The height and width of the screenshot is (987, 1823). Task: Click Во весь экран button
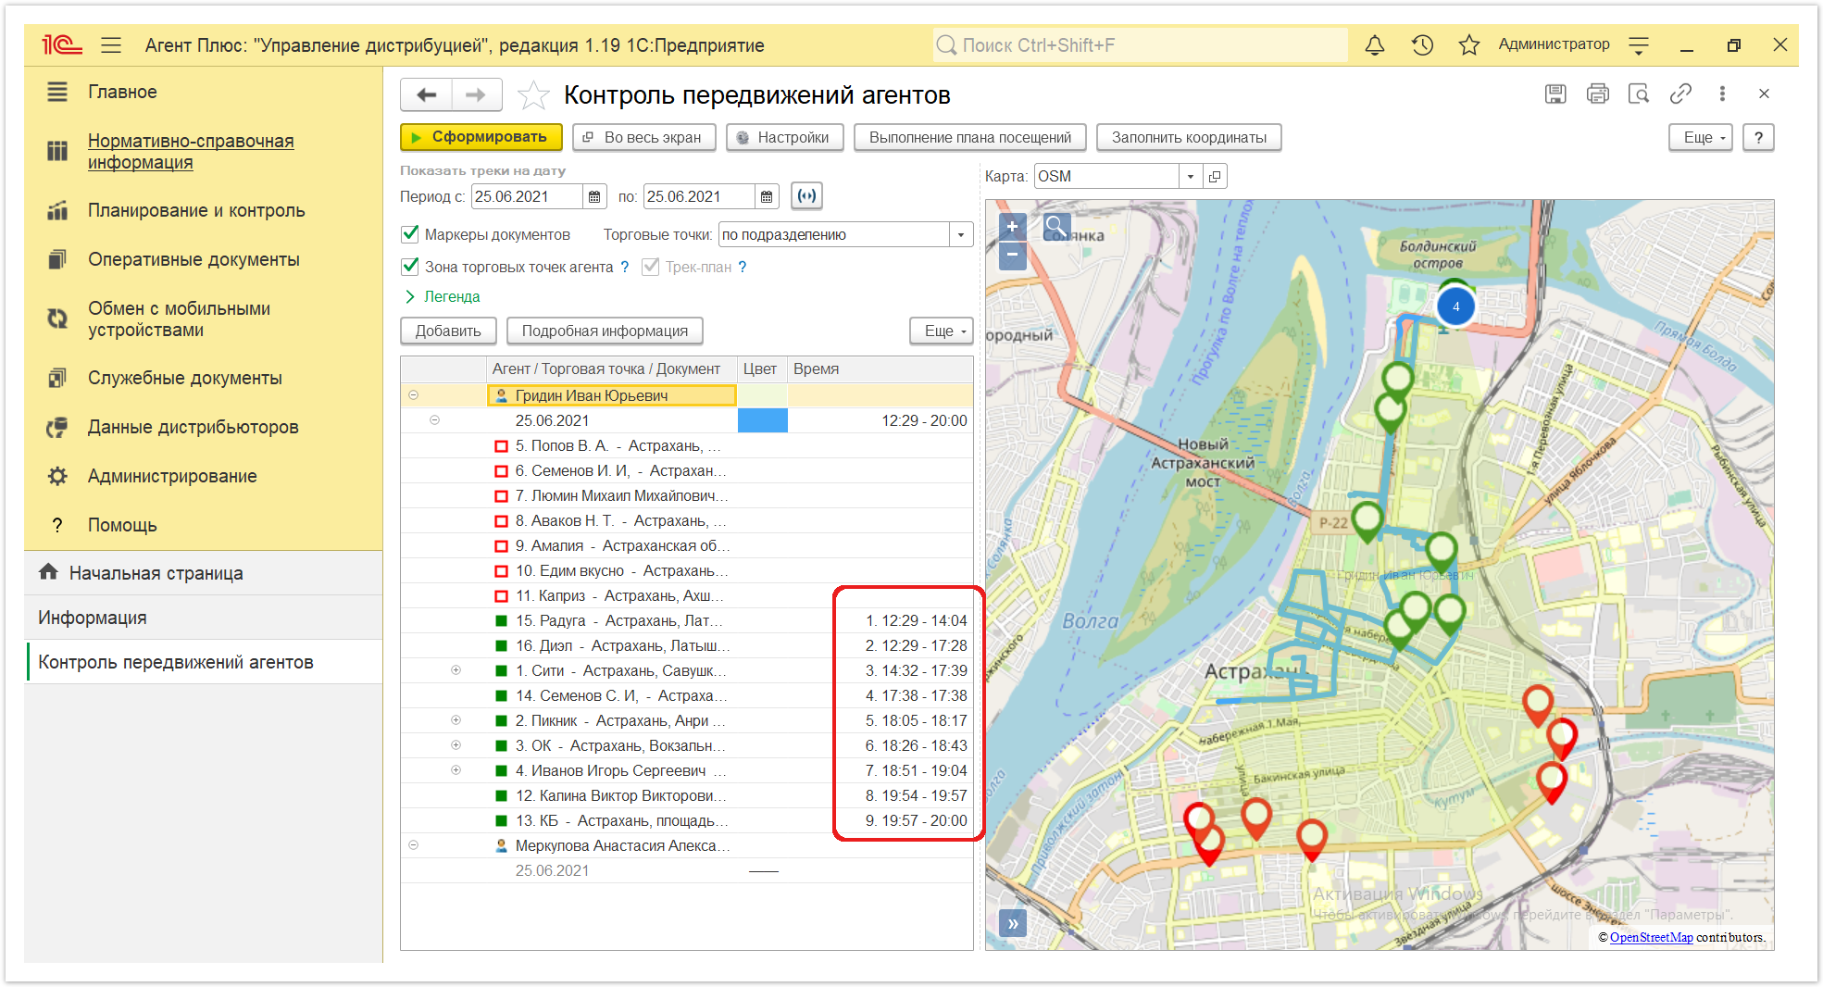coord(644,137)
